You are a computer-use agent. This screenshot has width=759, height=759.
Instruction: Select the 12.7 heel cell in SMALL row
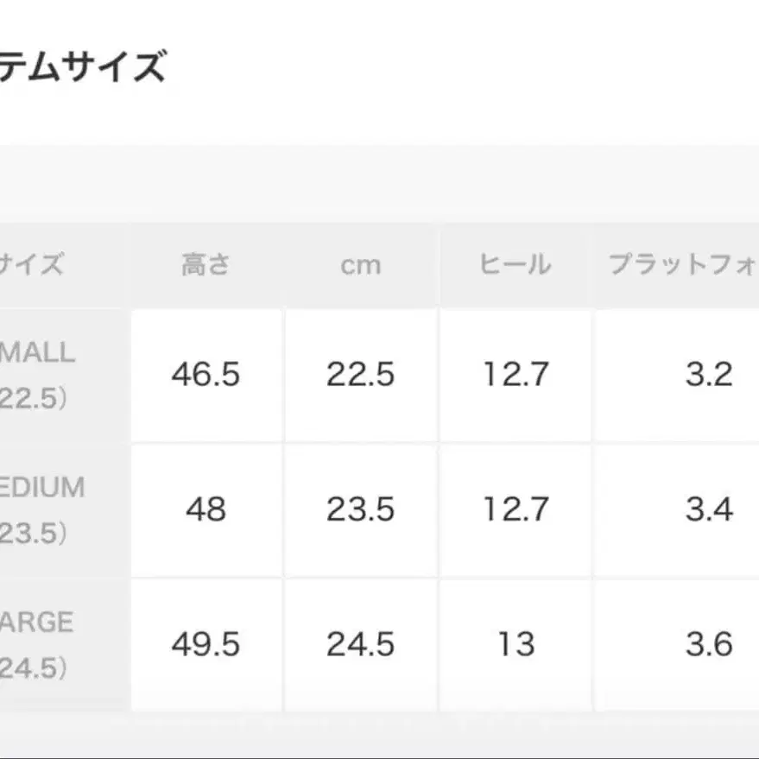pos(515,375)
